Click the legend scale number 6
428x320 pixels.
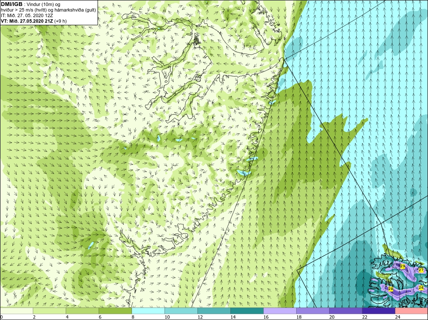(x=100, y=317)
